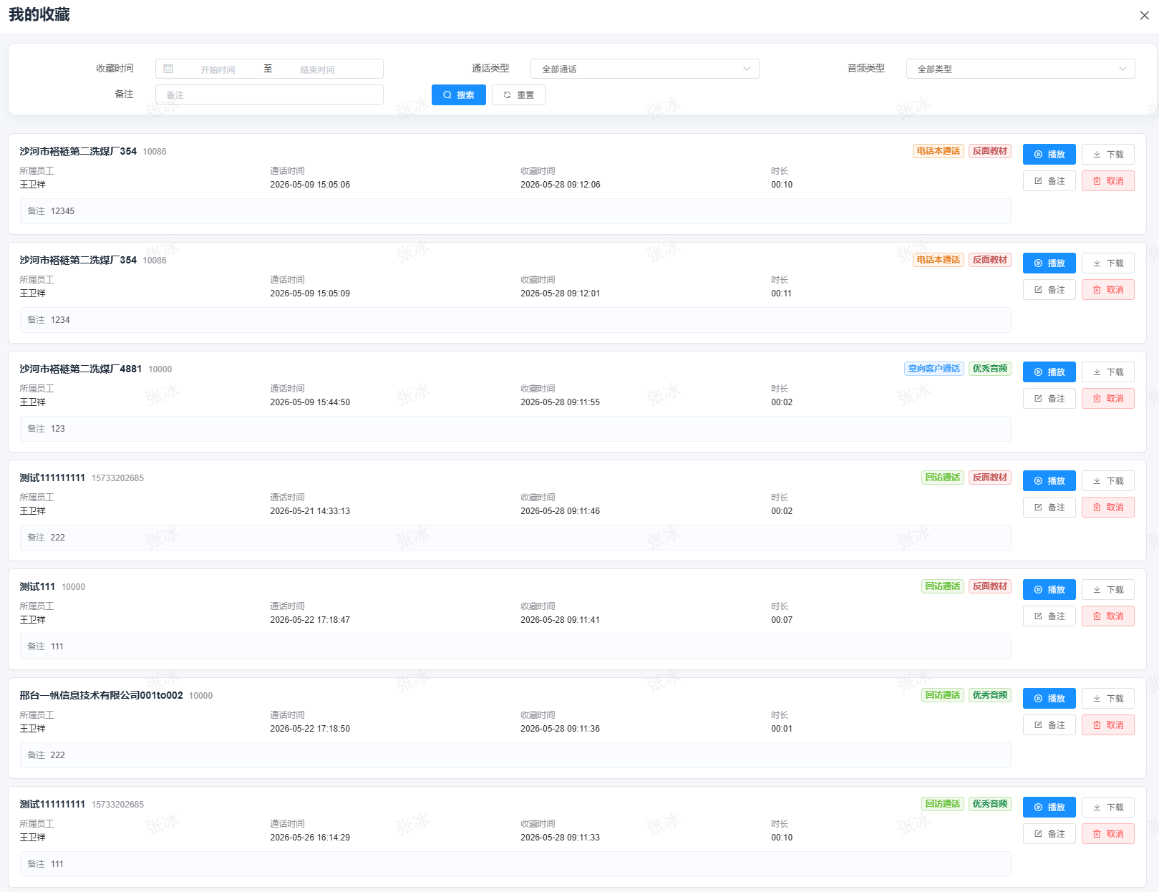1159x892 pixels.
Task: Play the recording with note 12345
Action: 1049,154
